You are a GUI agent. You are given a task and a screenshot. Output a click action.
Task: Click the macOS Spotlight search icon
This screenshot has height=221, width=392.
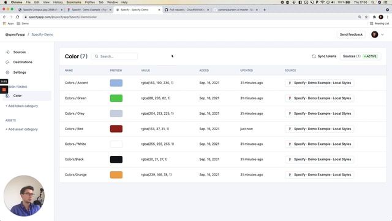point(372,2)
